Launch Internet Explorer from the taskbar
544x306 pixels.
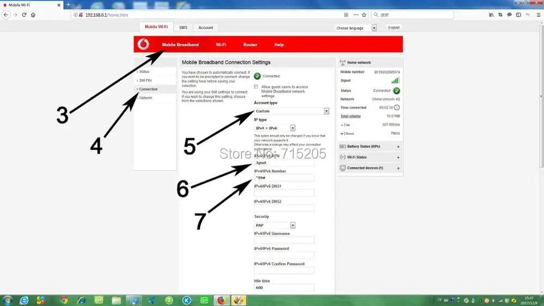[24, 300]
